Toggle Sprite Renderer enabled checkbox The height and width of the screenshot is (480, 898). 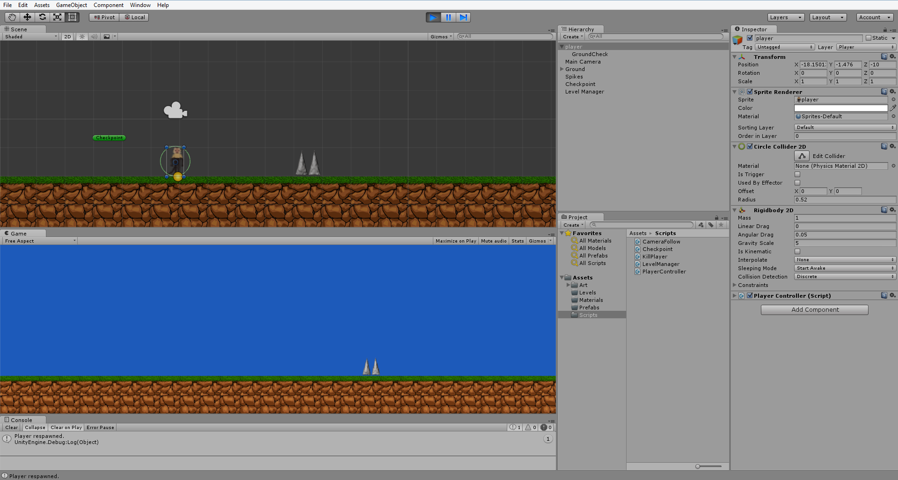click(x=750, y=92)
